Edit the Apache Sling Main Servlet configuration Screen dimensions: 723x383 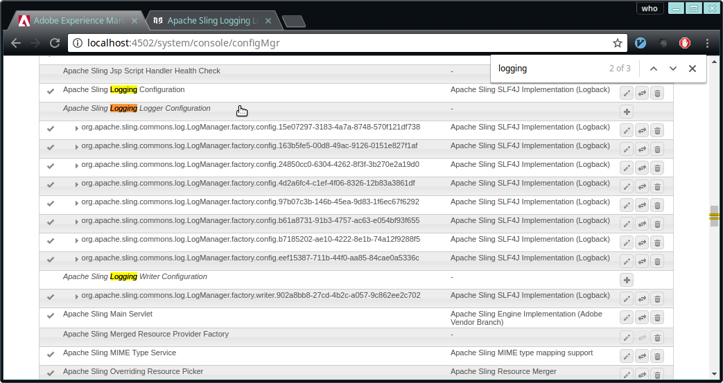pyautogui.click(x=626, y=318)
